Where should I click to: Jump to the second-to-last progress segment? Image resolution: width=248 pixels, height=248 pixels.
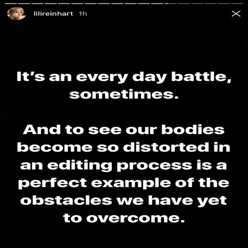pyautogui.click(x=224, y=3)
